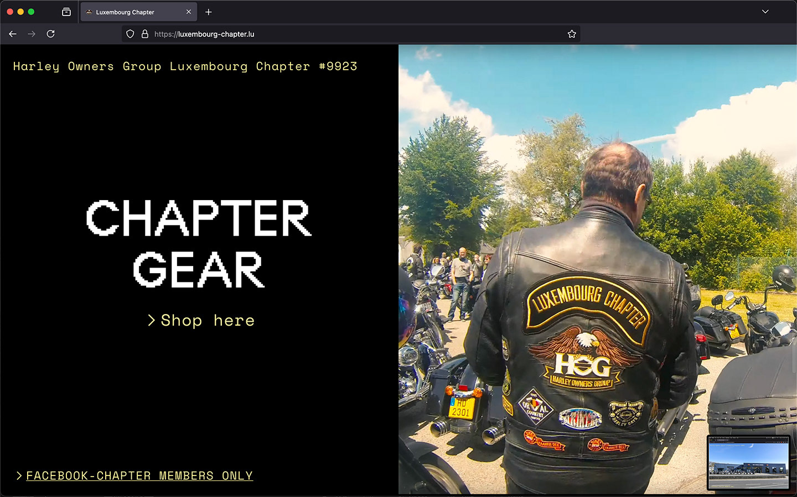Click the biker jacket video

coord(598,269)
